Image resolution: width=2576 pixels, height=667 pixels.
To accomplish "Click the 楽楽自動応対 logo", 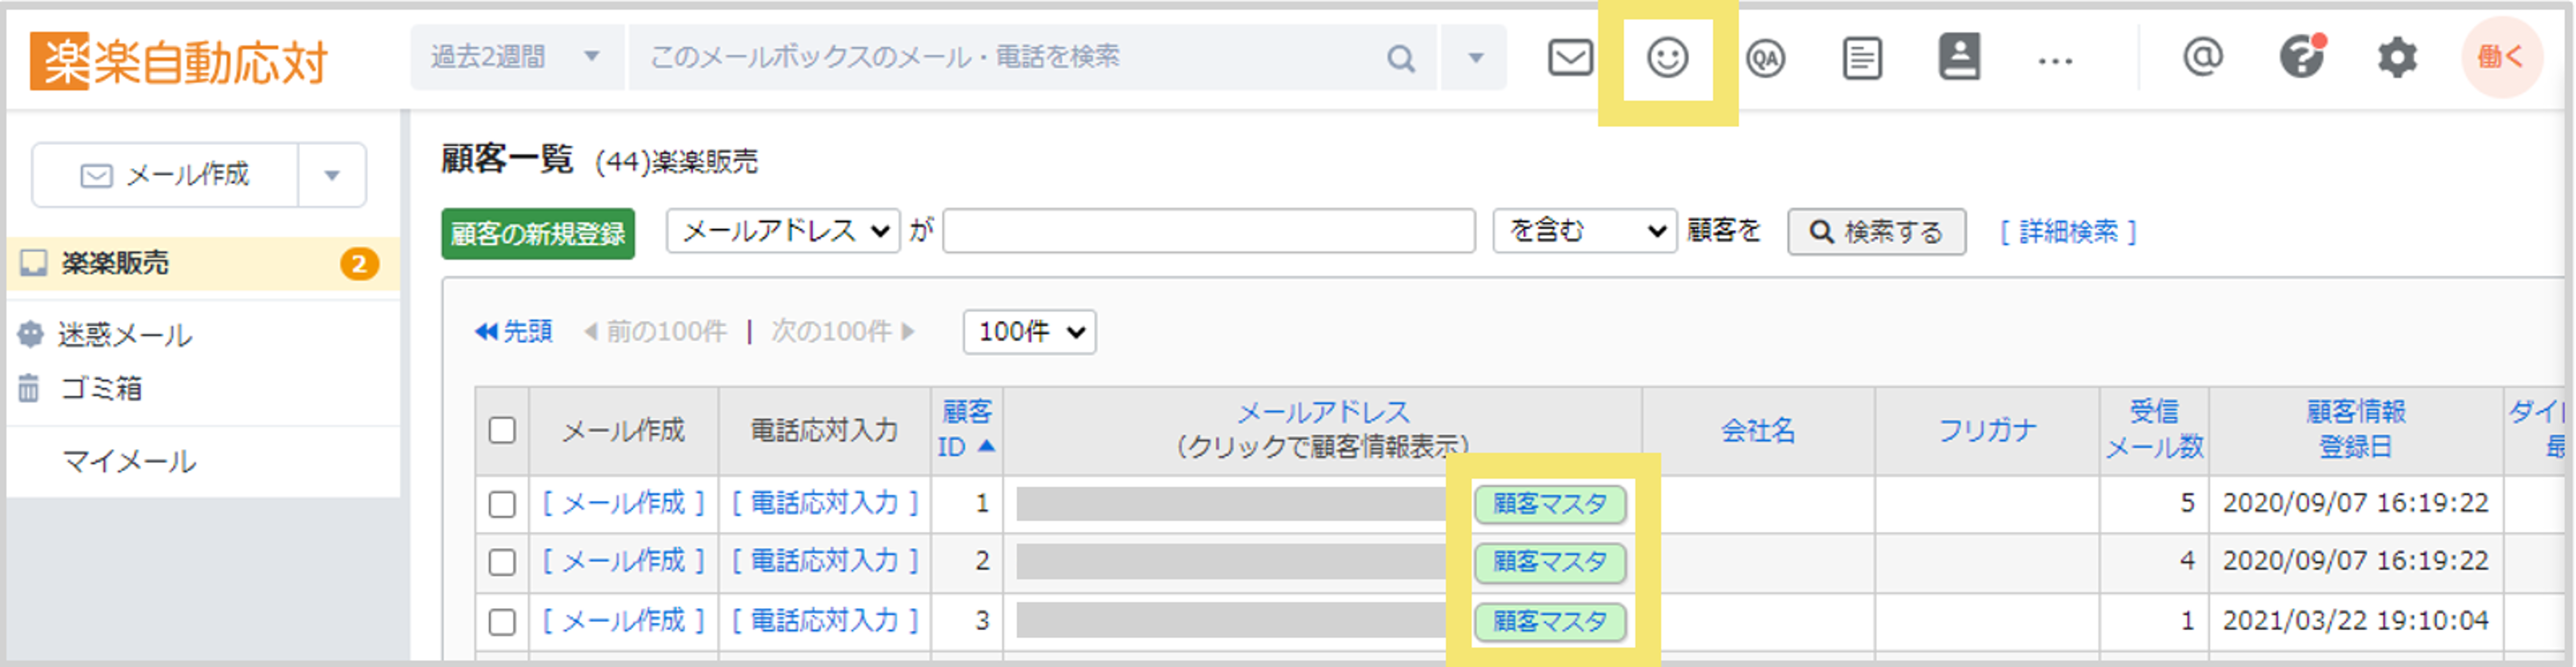I will [x=179, y=62].
